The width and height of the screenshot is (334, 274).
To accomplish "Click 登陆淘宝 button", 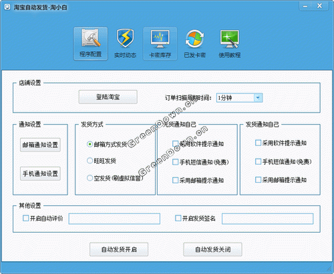I will (108, 97).
